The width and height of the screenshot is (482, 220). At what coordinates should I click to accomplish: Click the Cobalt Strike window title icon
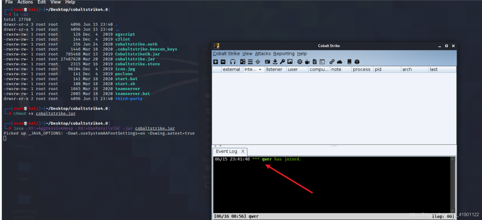(217, 46)
